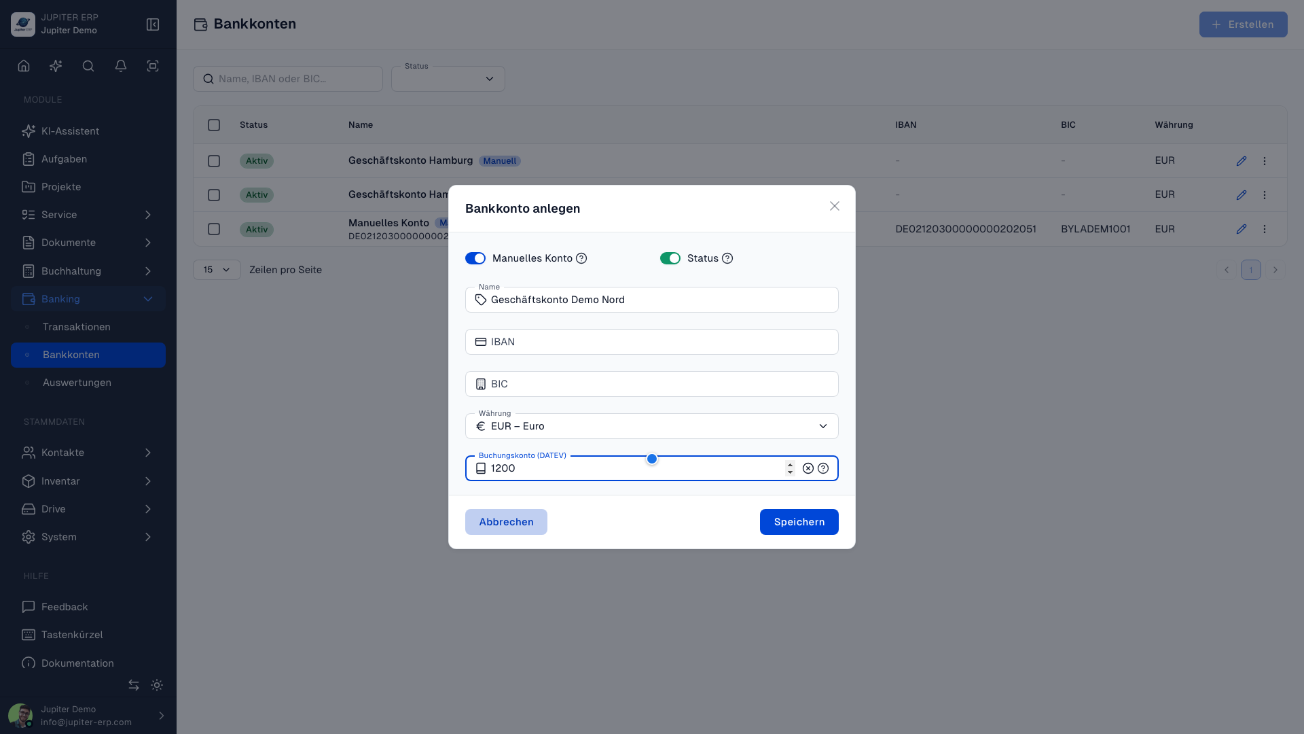Click the Speichern button
1304x734 pixels.
pyautogui.click(x=799, y=522)
